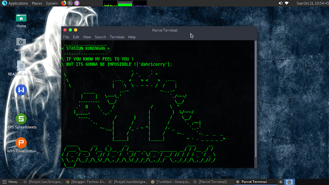The image size is (329, 185).
Task: Click the terminal vertical scrollbar
Action: point(255,99)
